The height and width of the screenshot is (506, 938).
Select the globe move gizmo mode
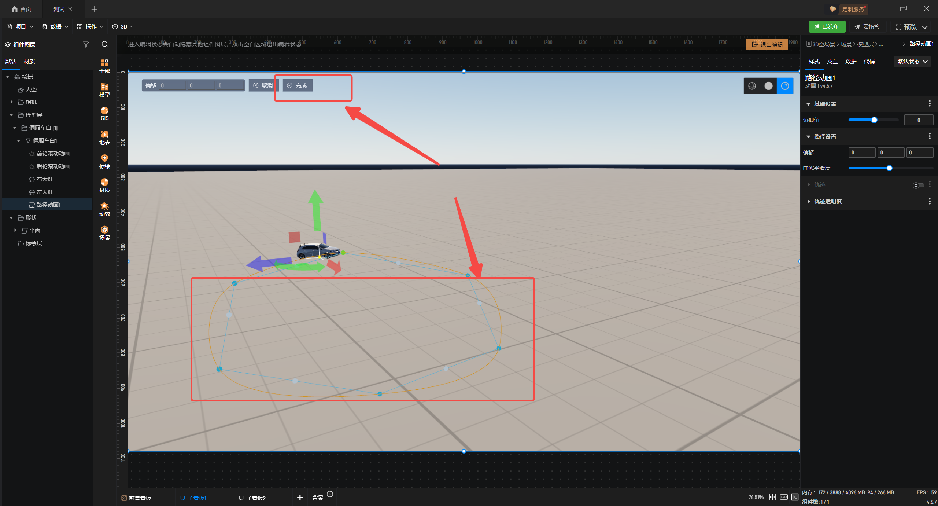click(752, 86)
